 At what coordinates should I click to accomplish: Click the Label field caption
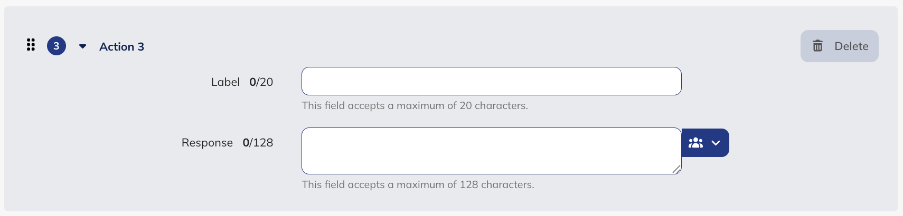click(225, 82)
